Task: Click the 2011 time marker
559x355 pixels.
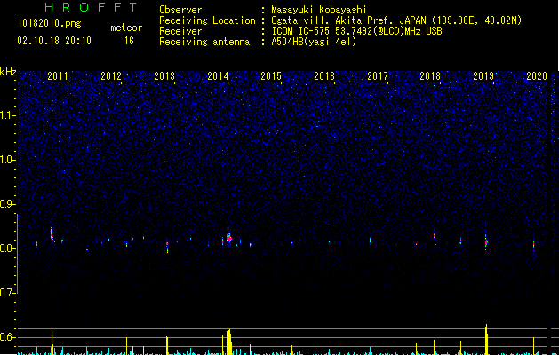Action: [58, 76]
